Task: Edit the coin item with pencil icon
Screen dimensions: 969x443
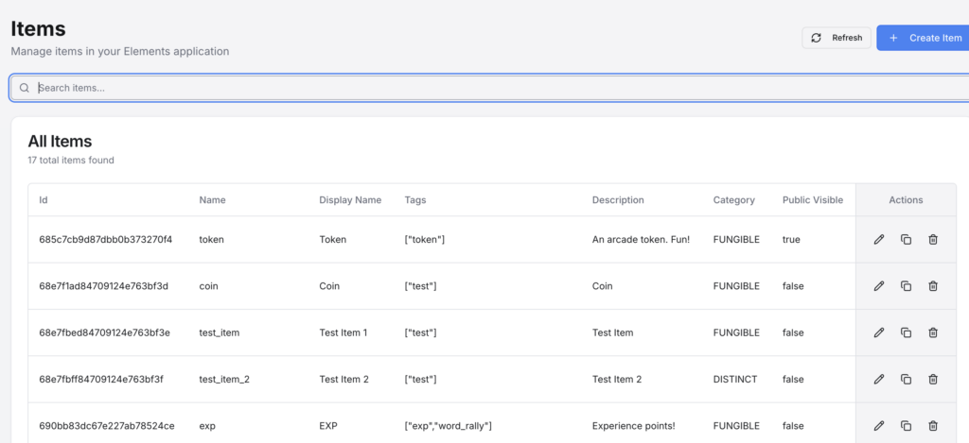Action: [878, 286]
